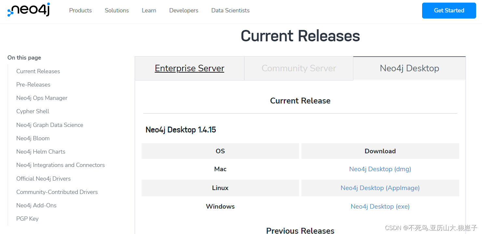The height and width of the screenshot is (234, 482).
Task: Open the PGP Key sidebar link
Action: pos(27,218)
